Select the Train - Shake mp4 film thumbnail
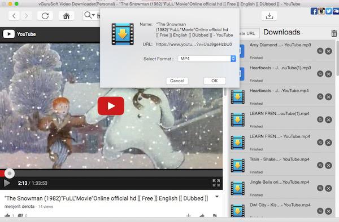This screenshot has height=222, width=339. click(238, 166)
